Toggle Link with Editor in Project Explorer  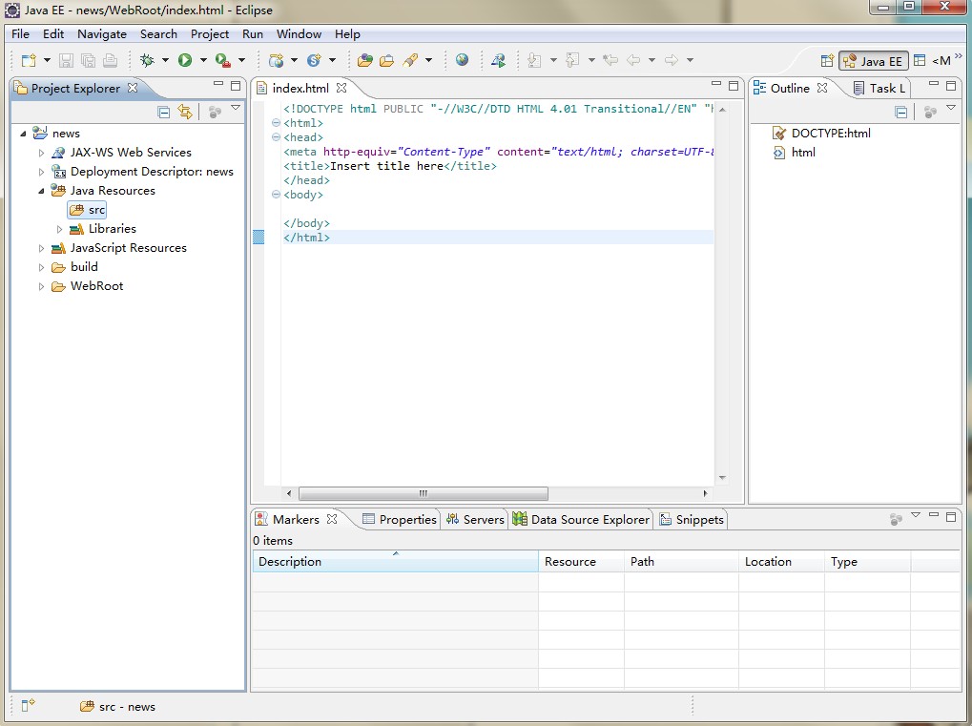pyautogui.click(x=185, y=112)
